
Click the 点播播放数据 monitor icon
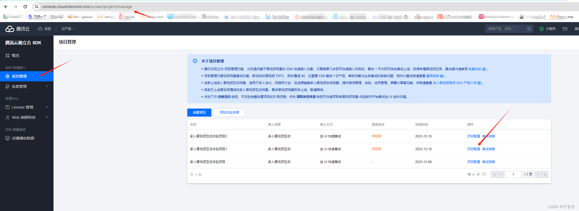click(7, 138)
